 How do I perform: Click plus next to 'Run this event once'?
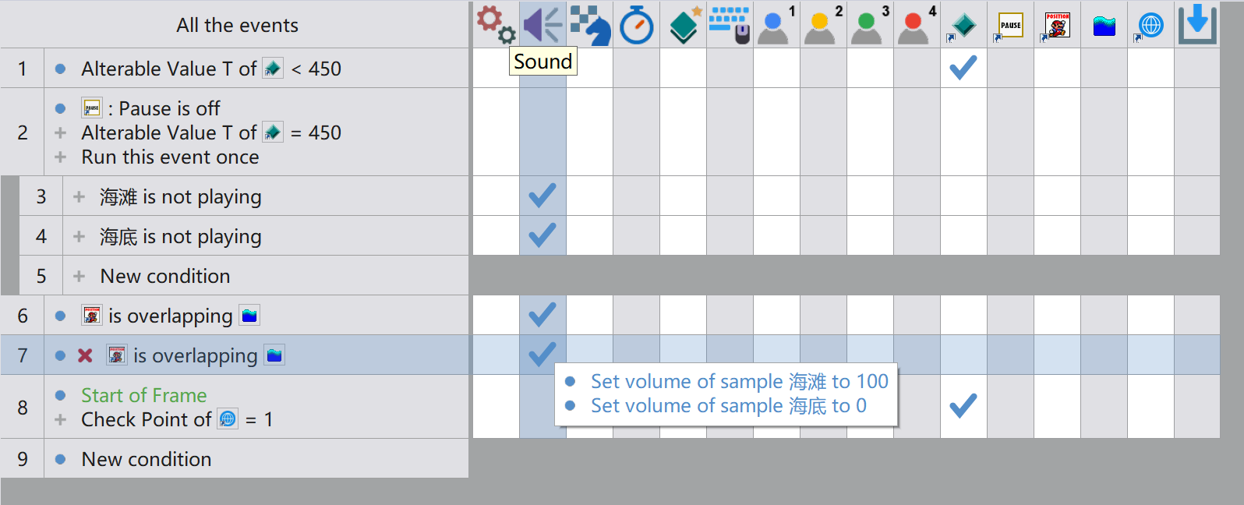pyautogui.click(x=60, y=157)
